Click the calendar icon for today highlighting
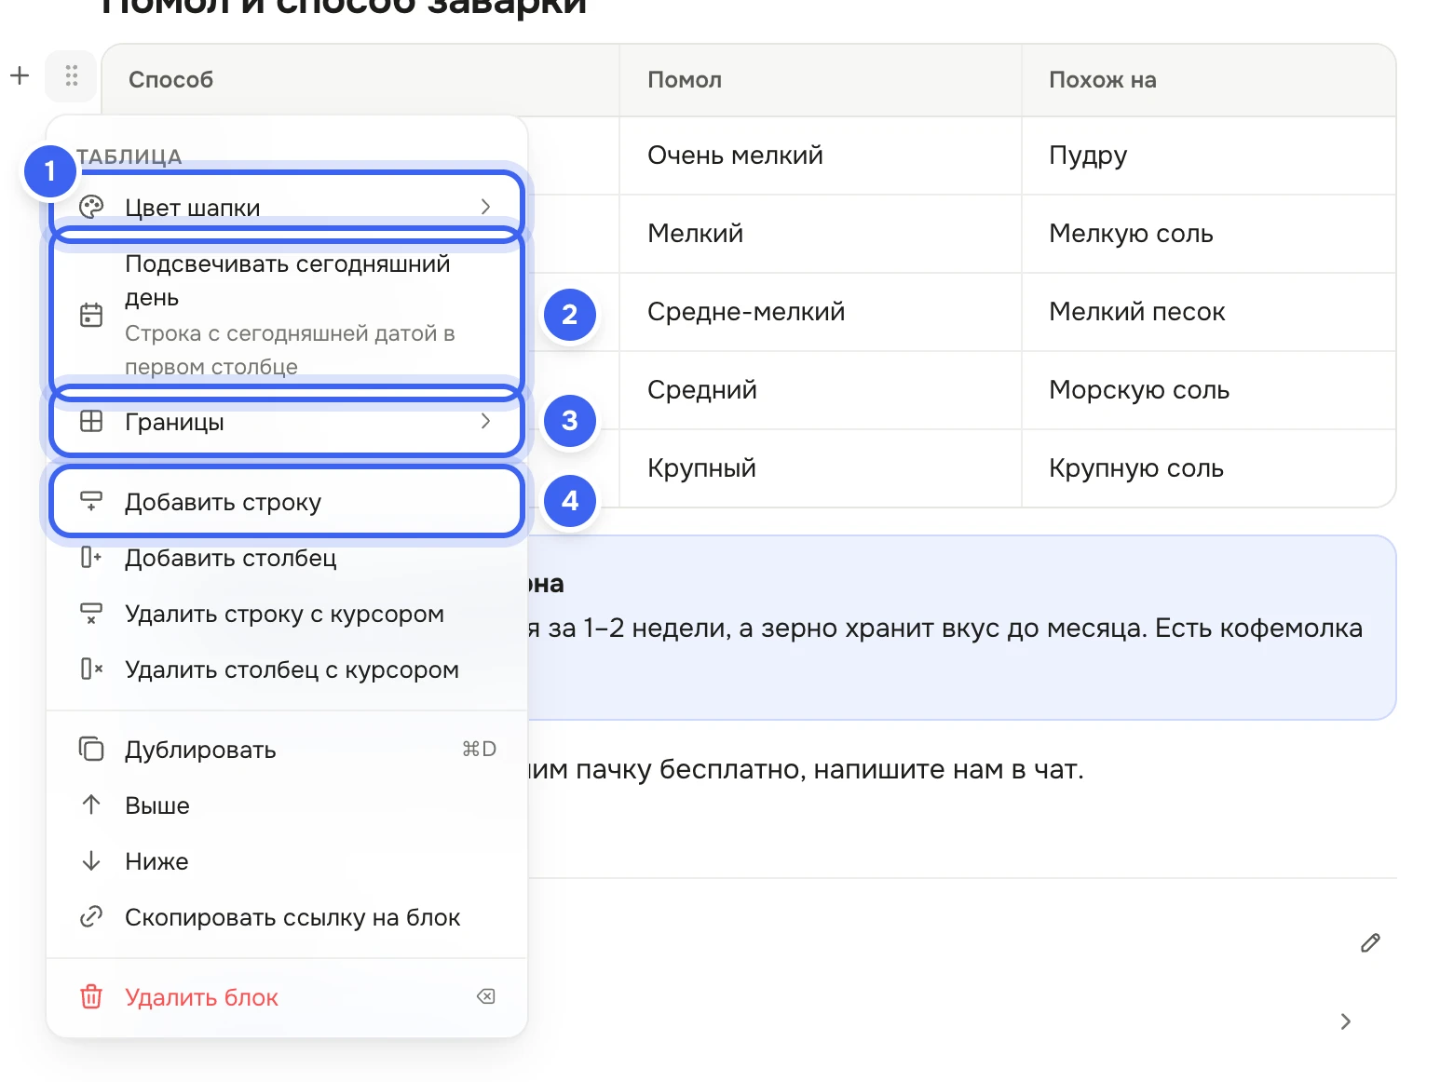1440x1082 pixels. coord(91,315)
